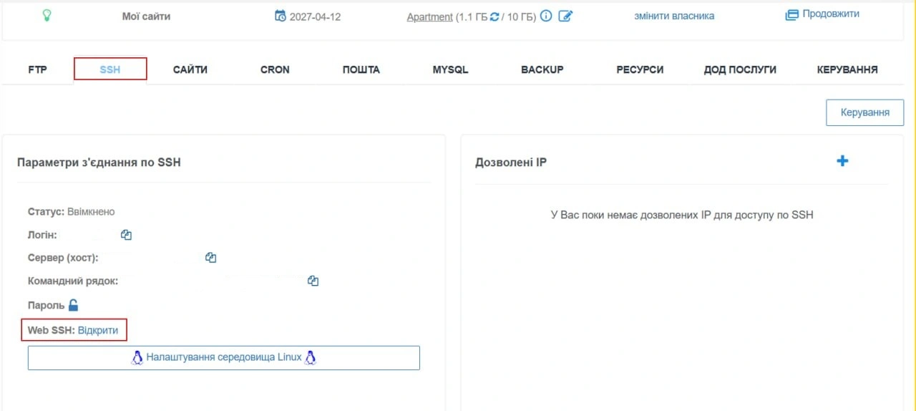Click Налаштування середовища Linux button
Image resolution: width=916 pixels, height=411 pixels.
[x=224, y=357]
